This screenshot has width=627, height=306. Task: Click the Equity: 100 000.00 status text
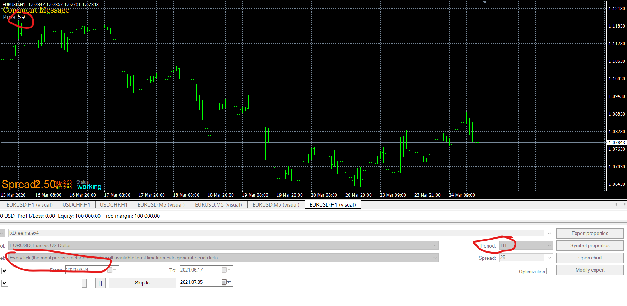tap(79, 216)
